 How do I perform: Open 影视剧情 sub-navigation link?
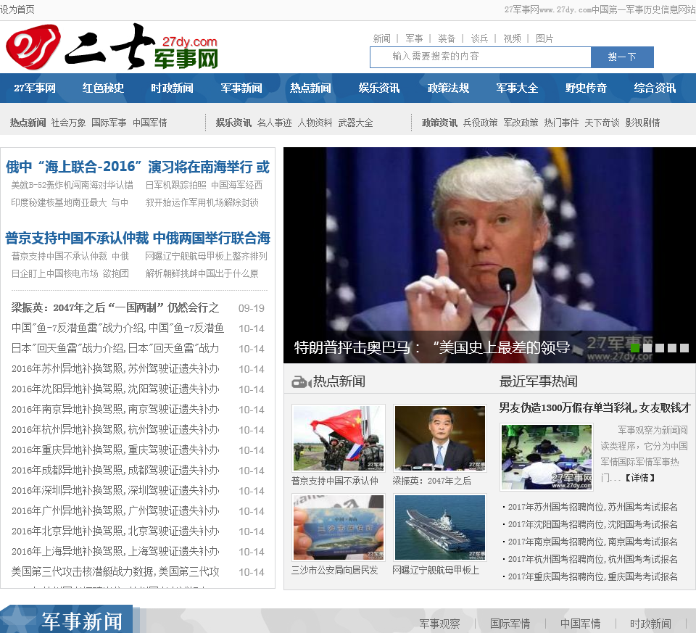(x=643, y=123)
